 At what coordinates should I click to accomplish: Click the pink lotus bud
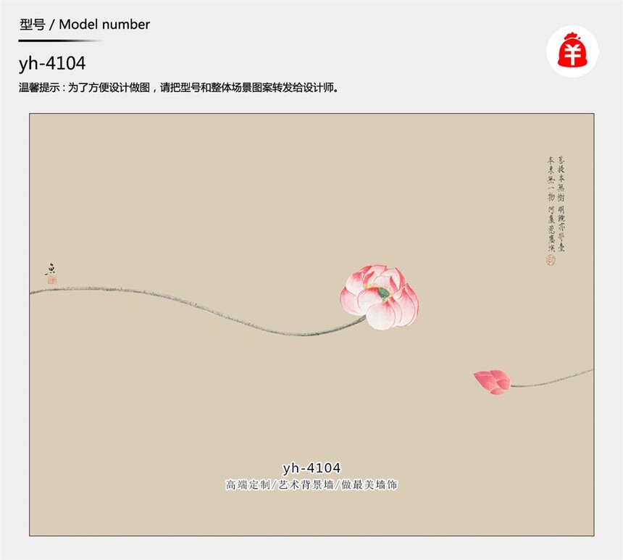click(492, 382)
